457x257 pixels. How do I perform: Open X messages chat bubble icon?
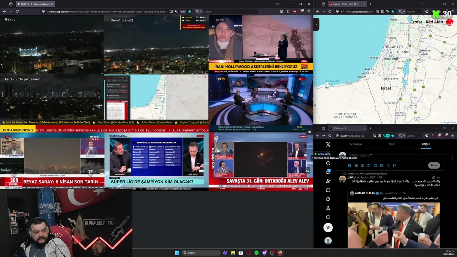tap(328, 190)
